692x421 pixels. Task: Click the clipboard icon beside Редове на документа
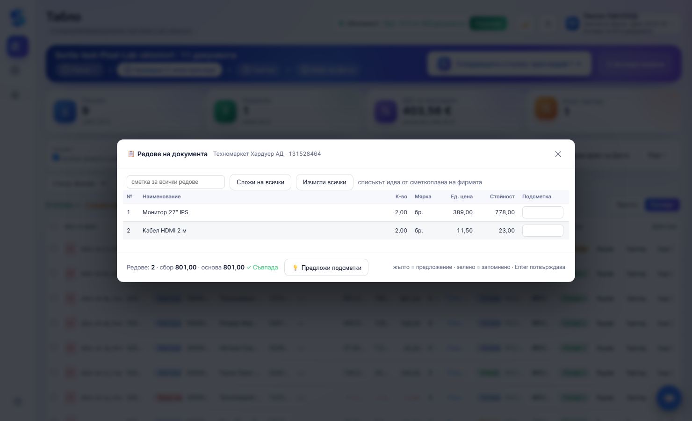point(131,154)
